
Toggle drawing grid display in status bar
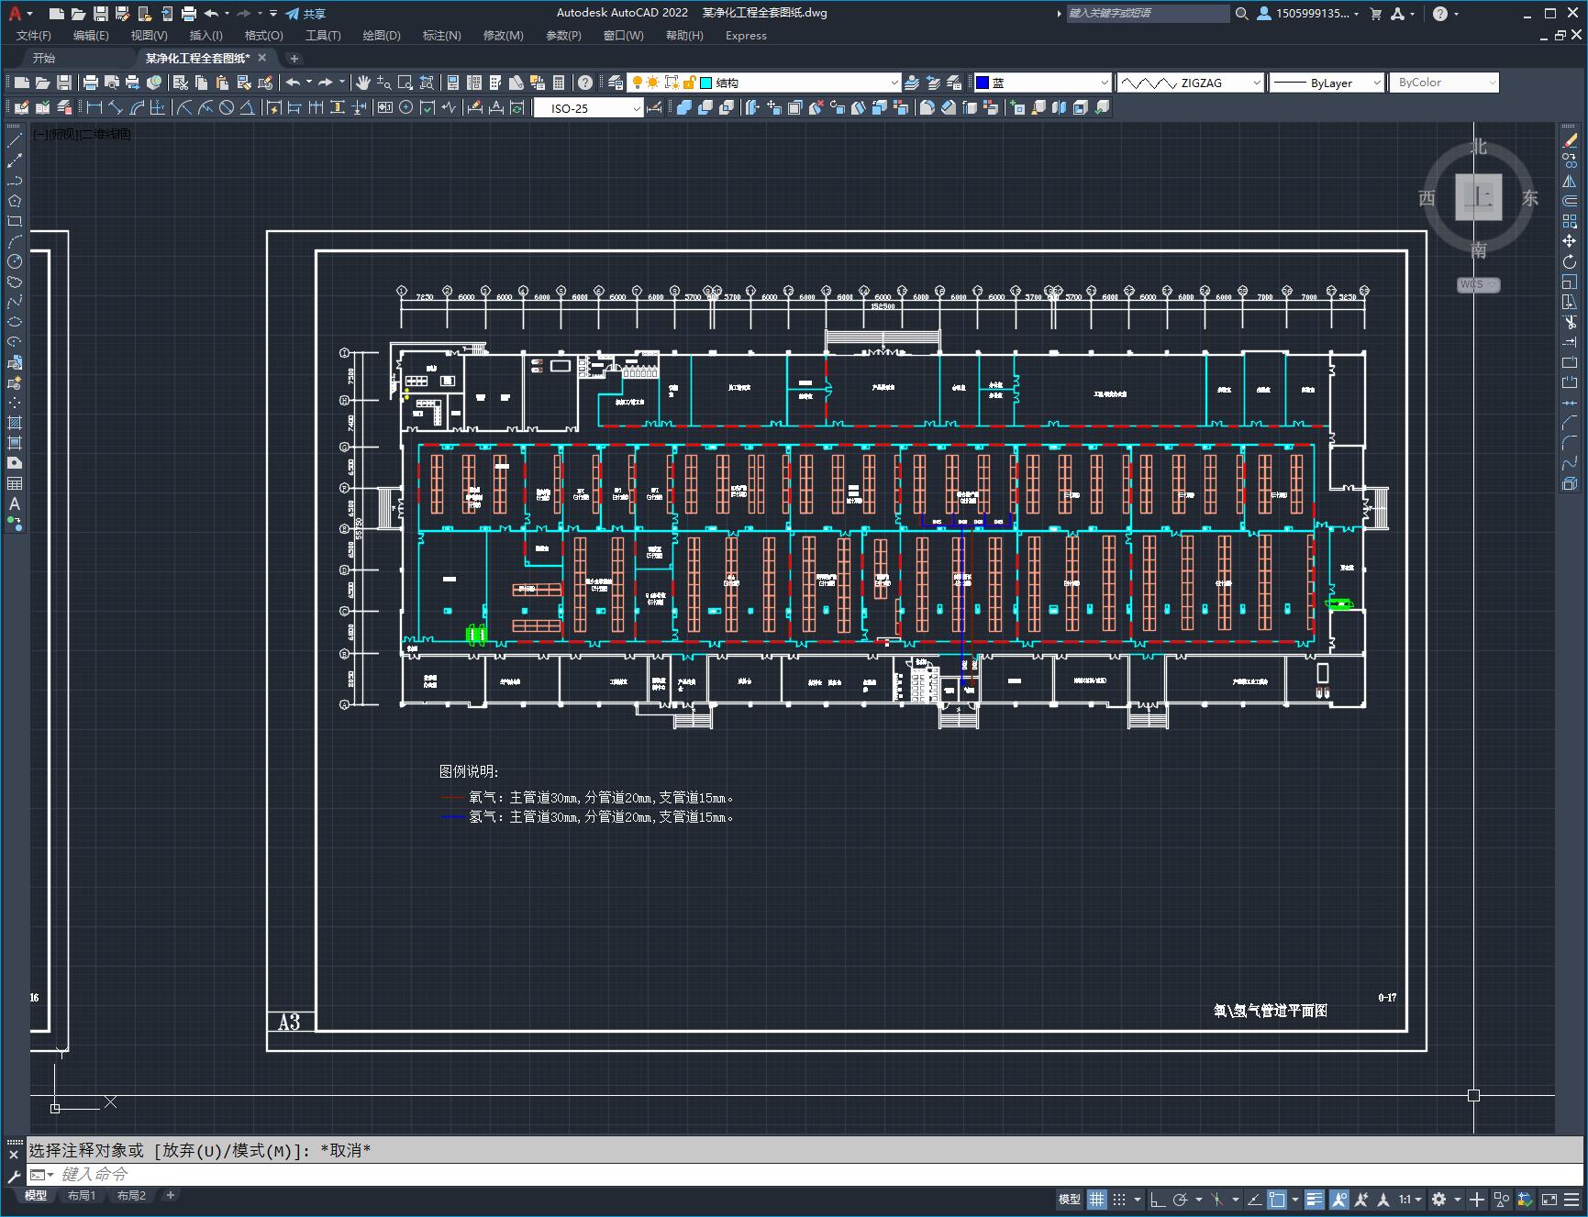[1097, 1199]
